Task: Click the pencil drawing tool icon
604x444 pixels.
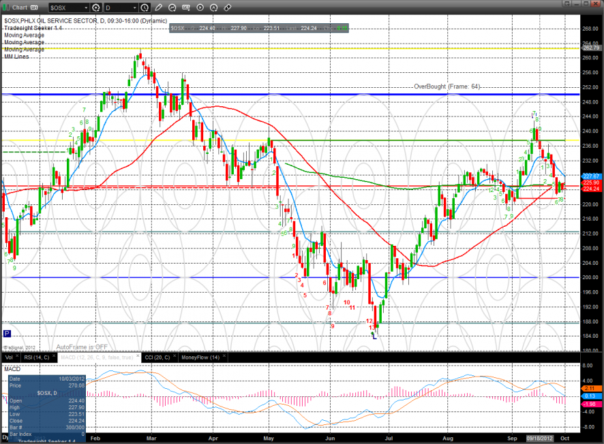Action: click(x=158, y=7)
